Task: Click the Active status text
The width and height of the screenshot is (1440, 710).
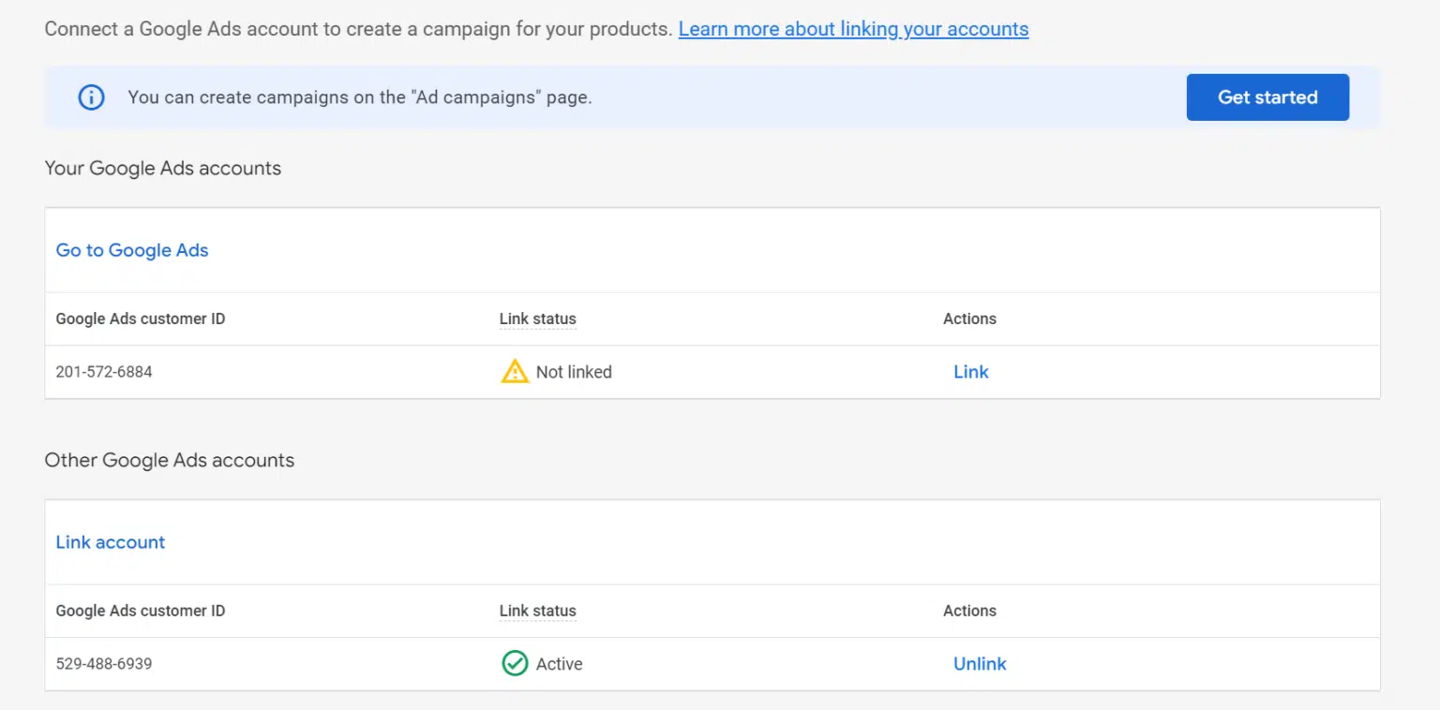Action: 560,664
